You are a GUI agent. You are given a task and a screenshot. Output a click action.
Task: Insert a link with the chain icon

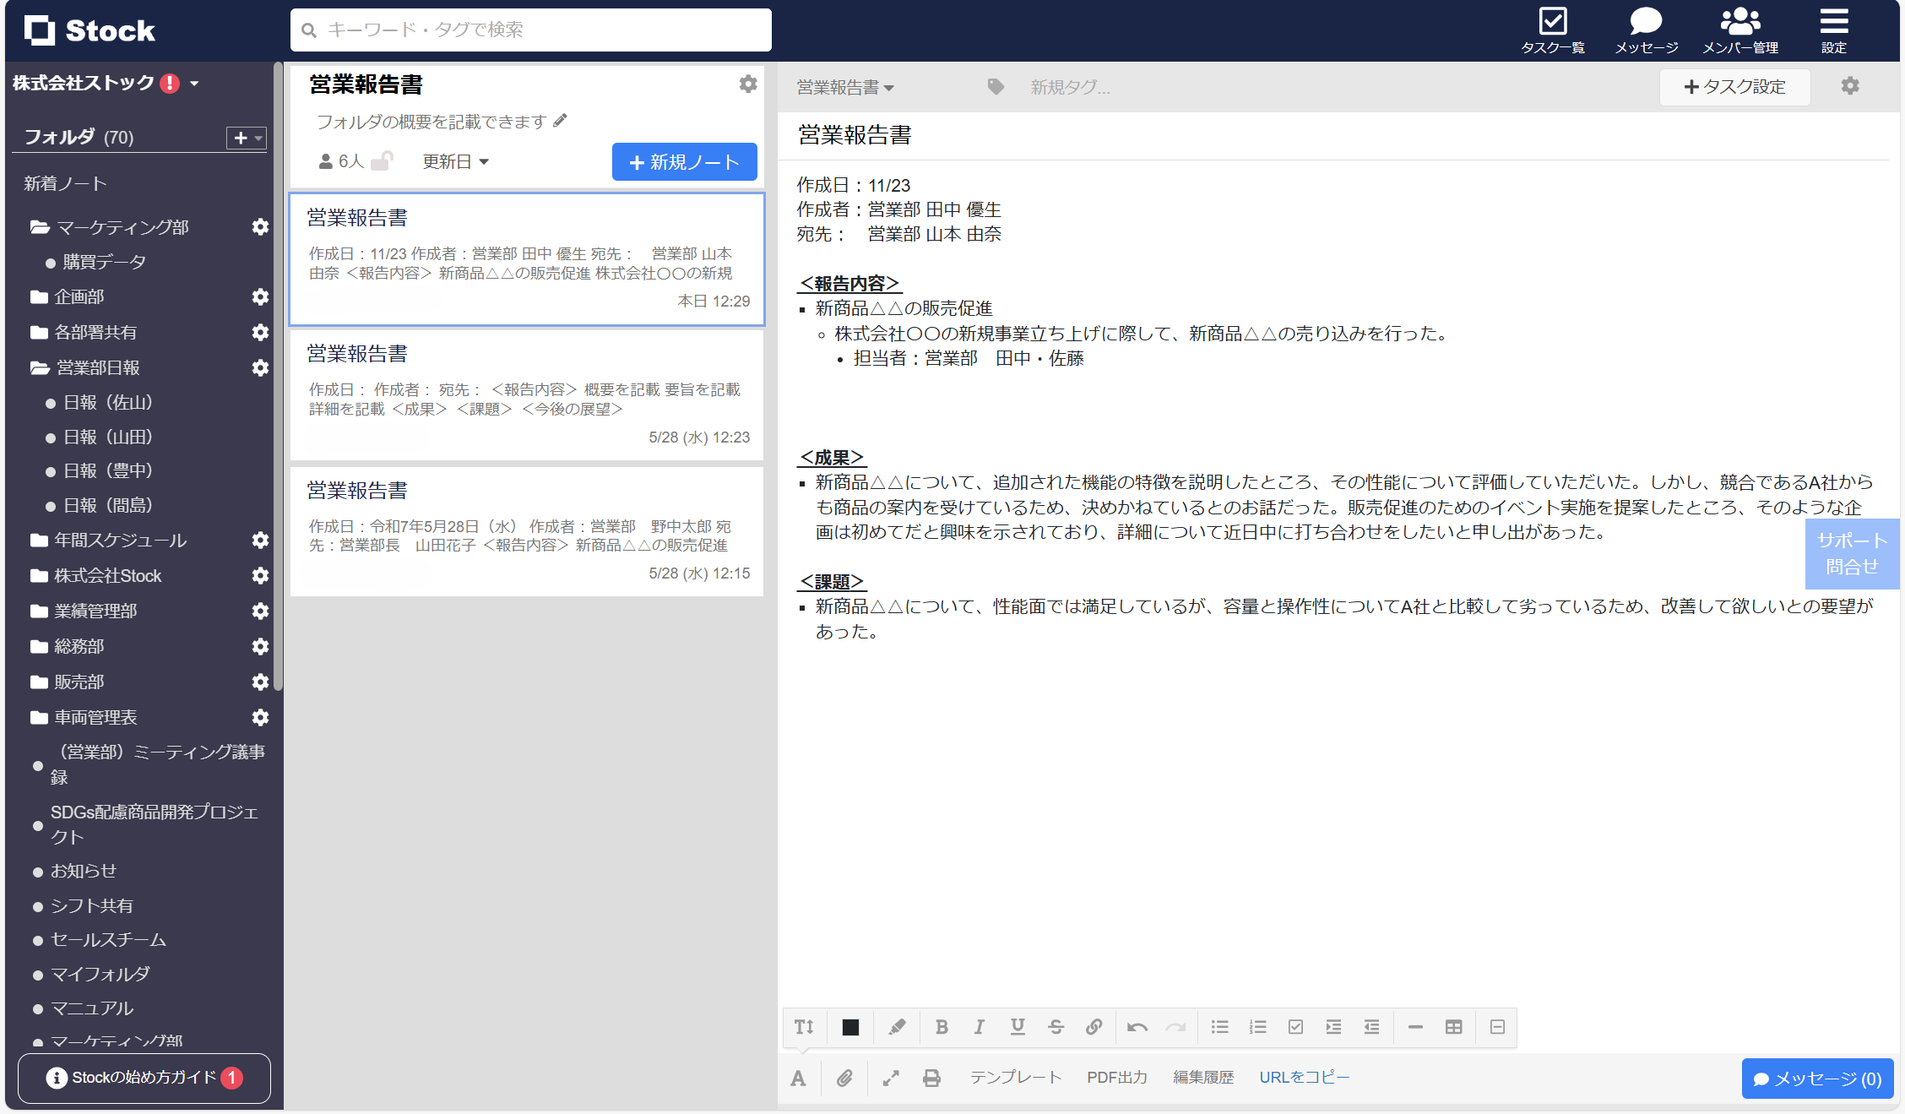1094,1027
